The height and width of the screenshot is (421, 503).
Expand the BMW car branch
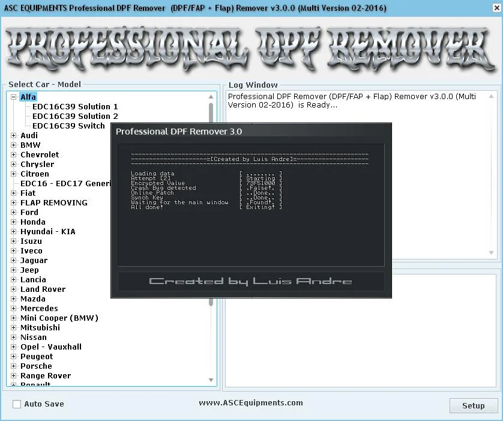point(14,145)
